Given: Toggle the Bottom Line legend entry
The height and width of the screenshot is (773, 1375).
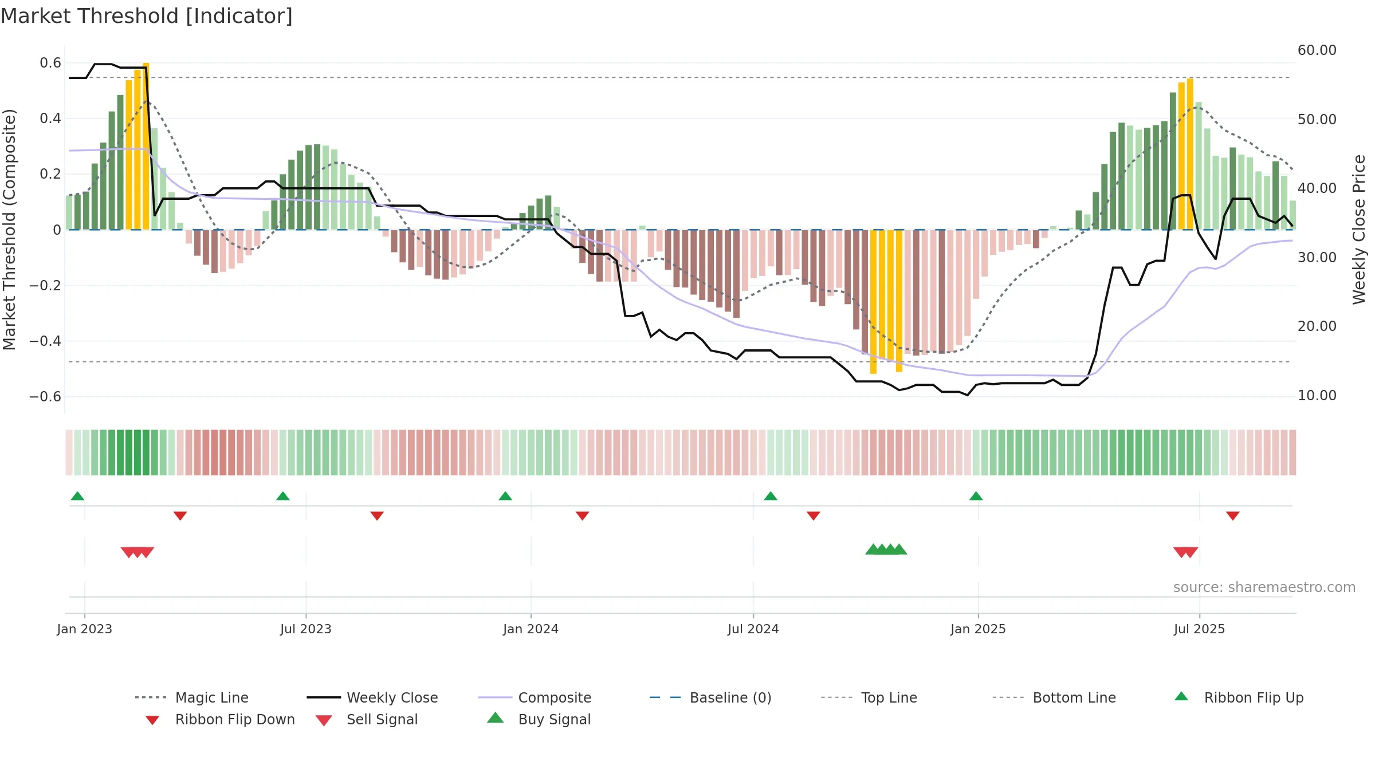Looking at the screenshot, I should 1054,697.
